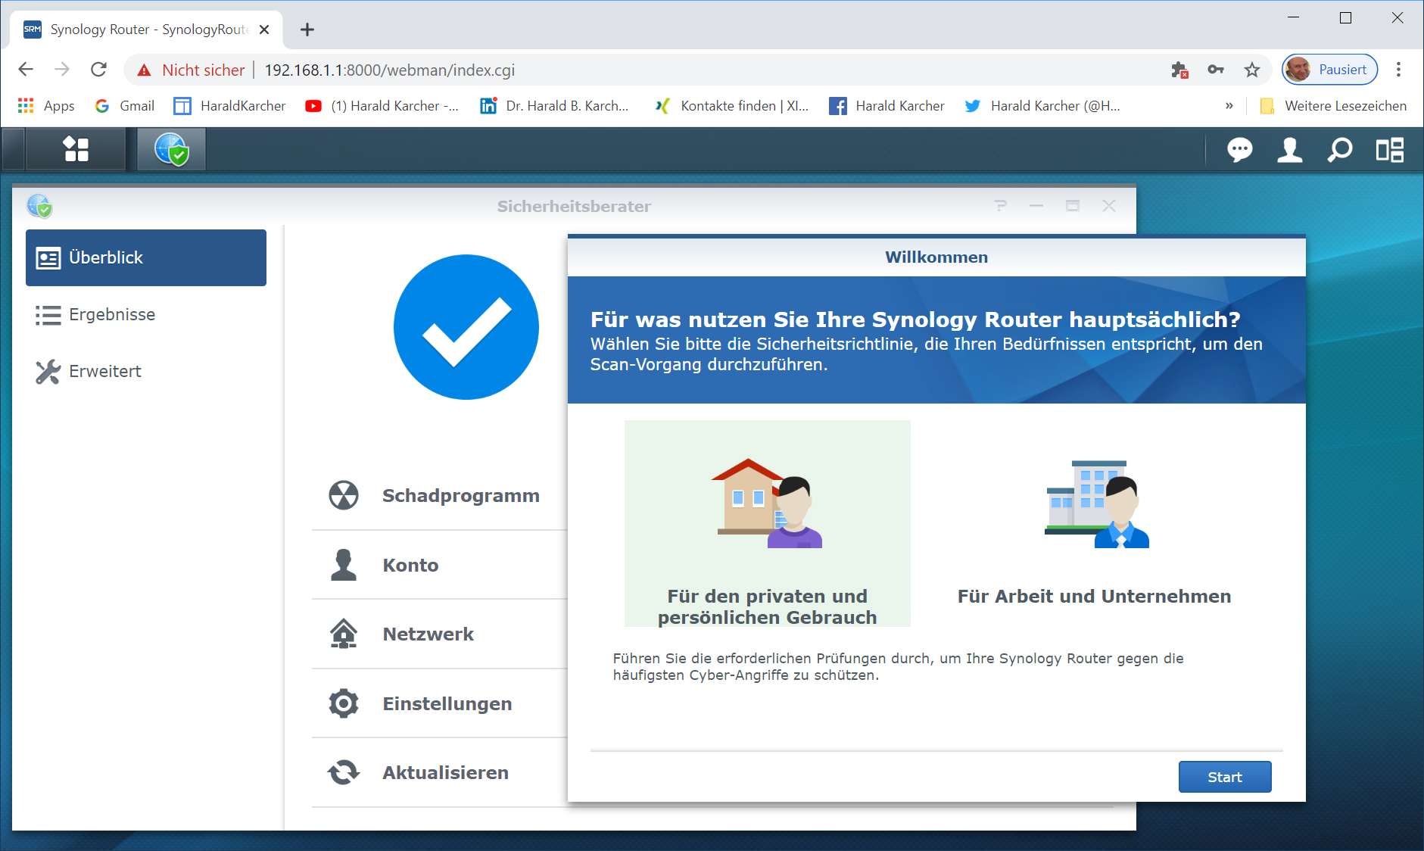Click the Sicherheitsberater window help icon

[x=1001, y=206]
